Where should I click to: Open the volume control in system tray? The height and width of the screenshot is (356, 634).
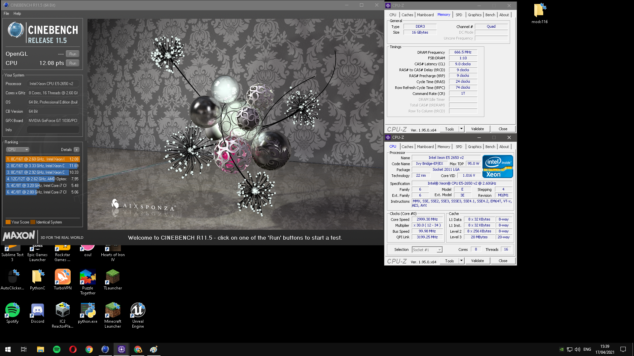tap(578, 349)
